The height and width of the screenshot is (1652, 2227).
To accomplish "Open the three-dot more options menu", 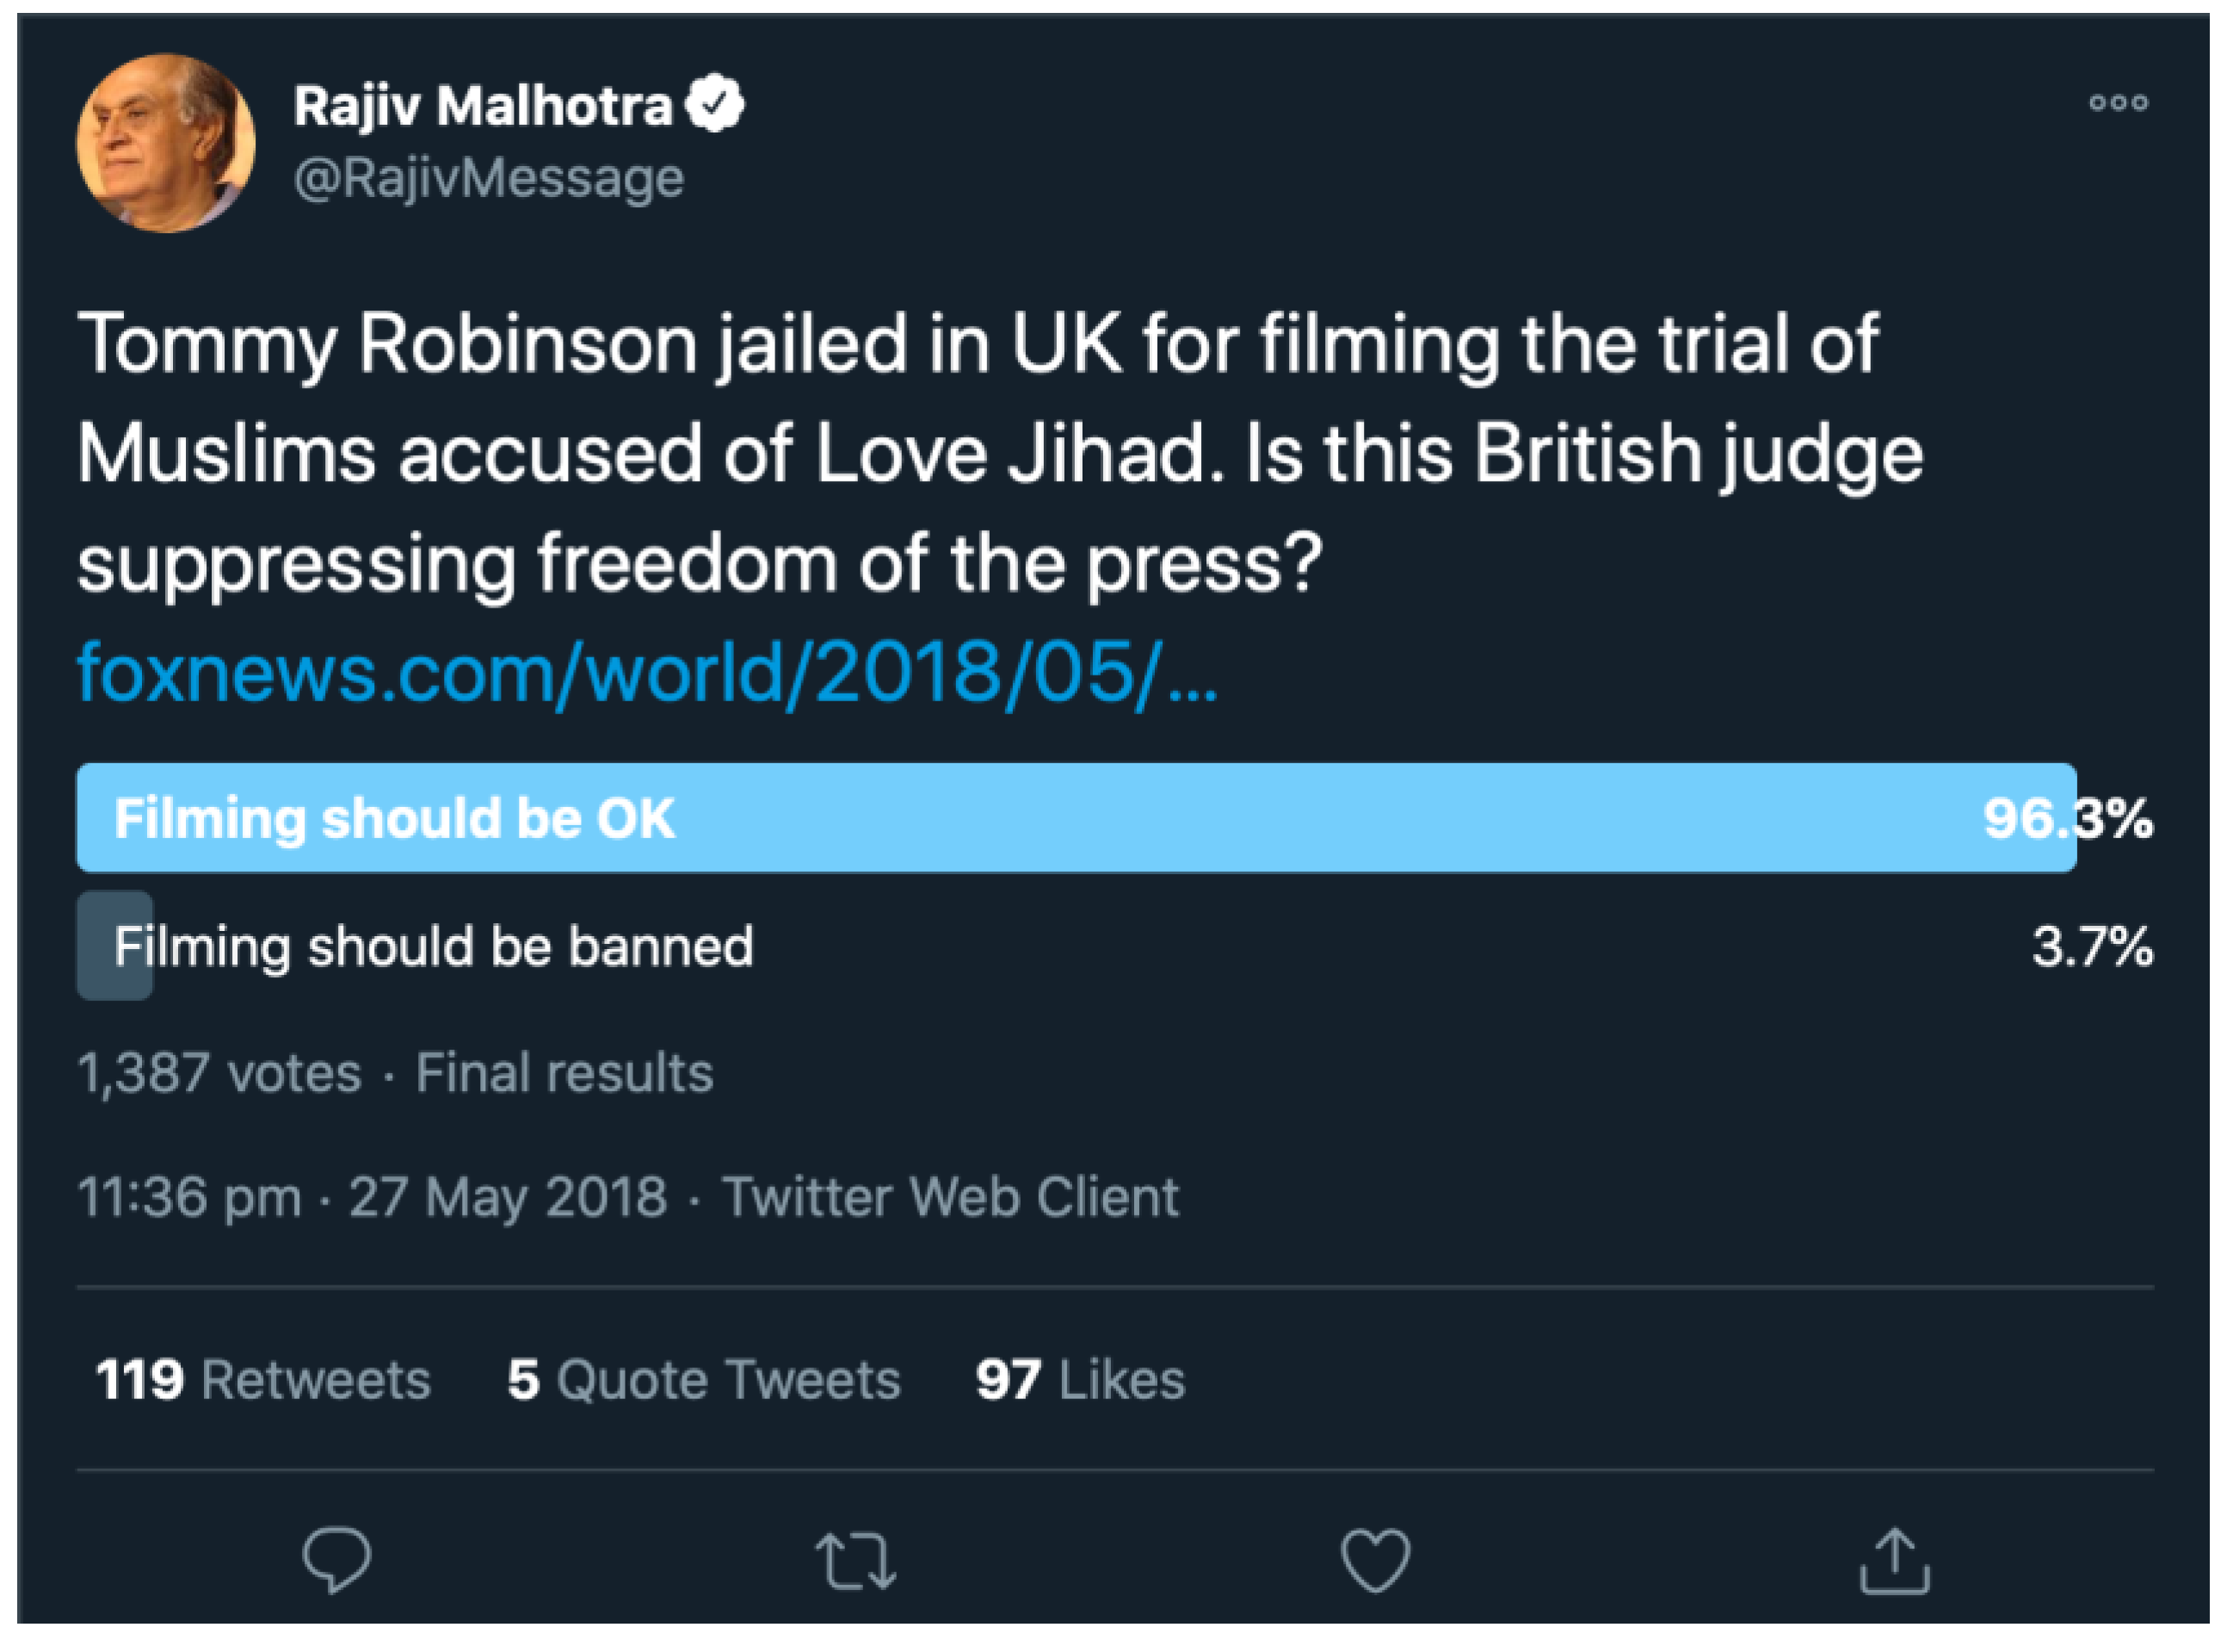I will coord(2118,103).
